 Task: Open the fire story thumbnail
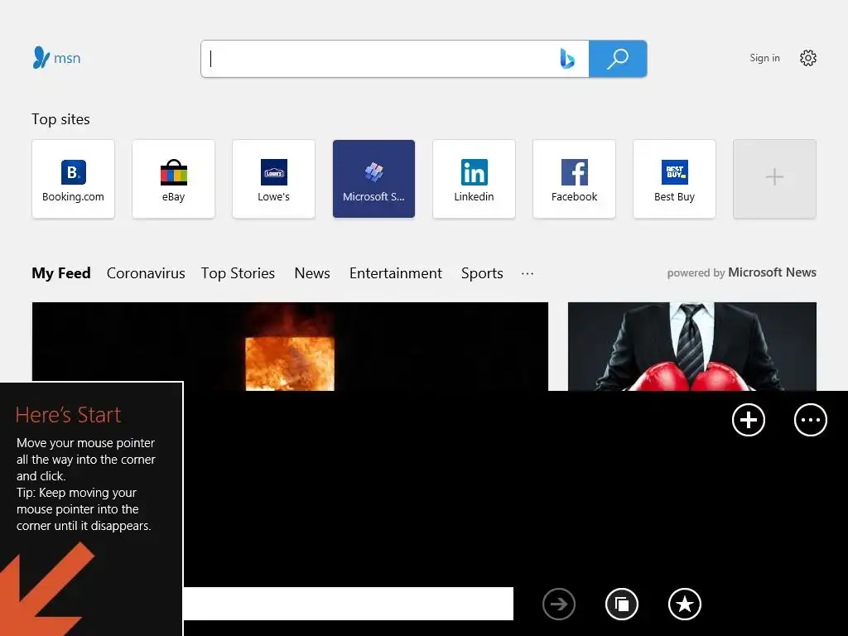(x=290, y=346)
